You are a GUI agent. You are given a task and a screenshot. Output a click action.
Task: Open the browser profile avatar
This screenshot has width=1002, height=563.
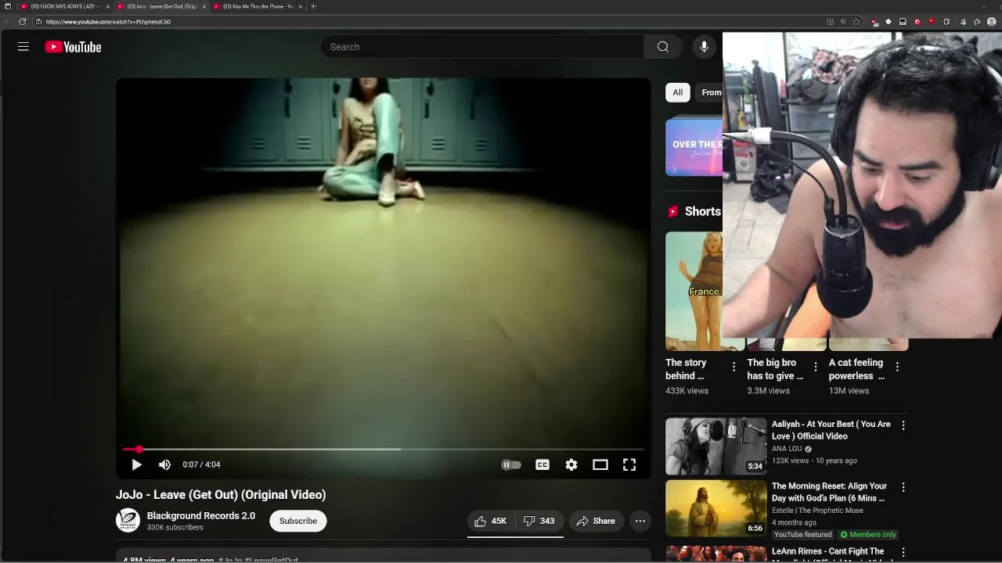click(992, 22)
